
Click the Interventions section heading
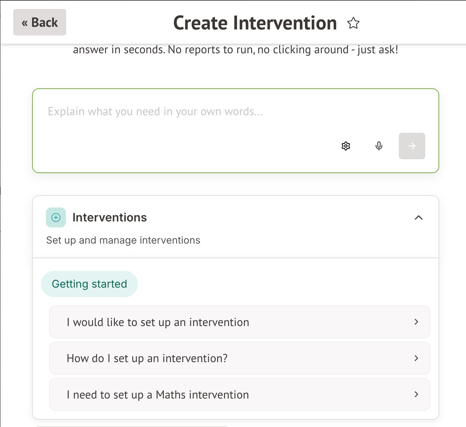pos(110,217)
